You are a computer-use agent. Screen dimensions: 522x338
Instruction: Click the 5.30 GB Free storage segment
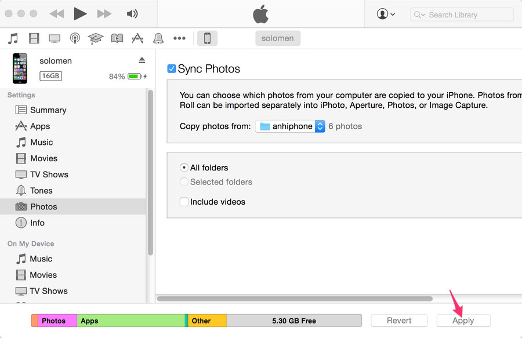point(294,321)
